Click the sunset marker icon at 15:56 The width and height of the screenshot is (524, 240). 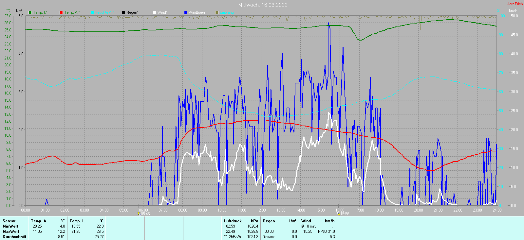point(338,214)
